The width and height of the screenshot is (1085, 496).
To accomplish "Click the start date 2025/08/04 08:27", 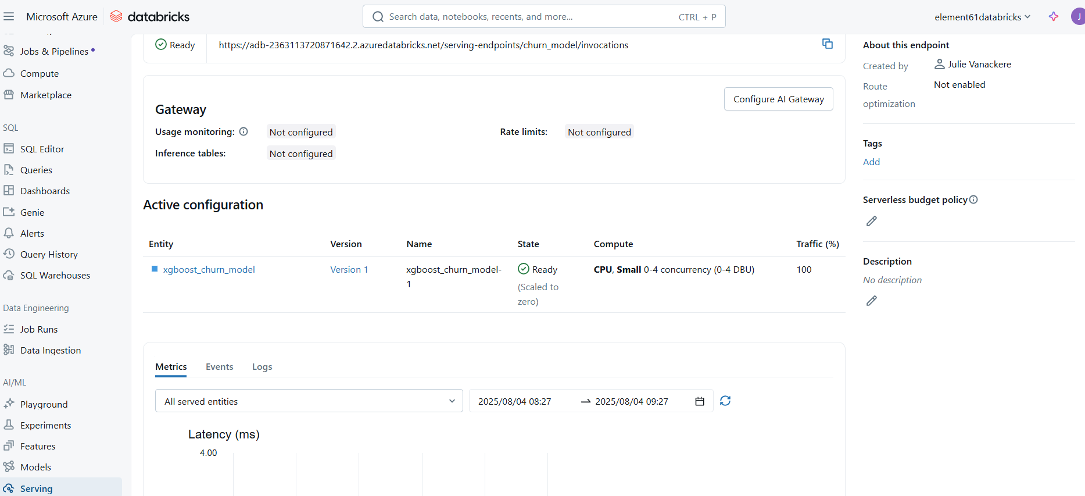I will click(514, 401).
